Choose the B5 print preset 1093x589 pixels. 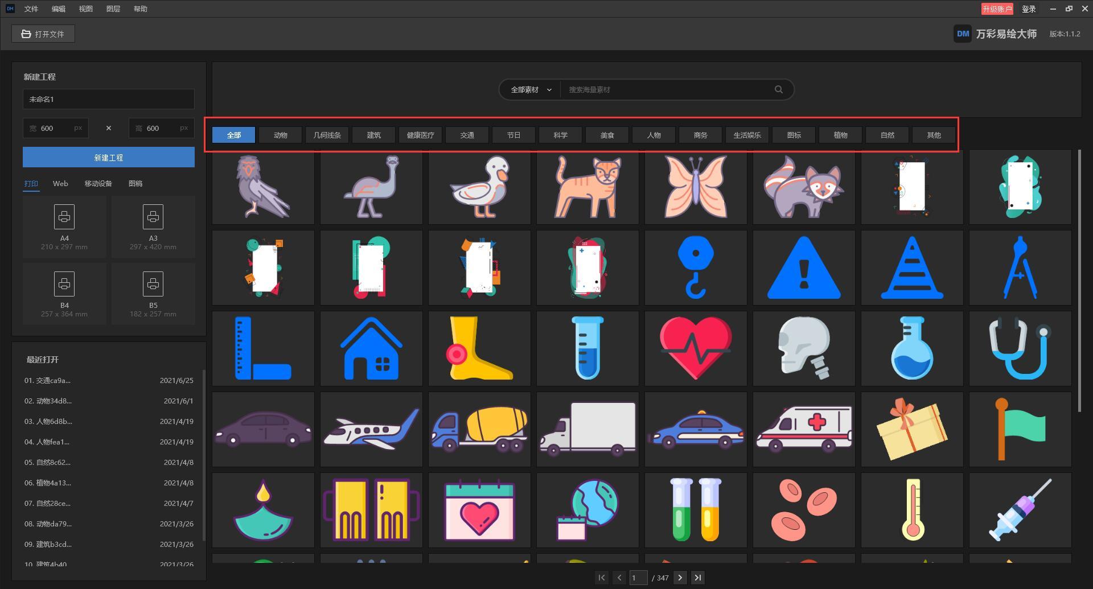coord(153,294)
